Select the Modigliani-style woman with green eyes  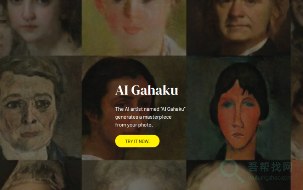238,108
